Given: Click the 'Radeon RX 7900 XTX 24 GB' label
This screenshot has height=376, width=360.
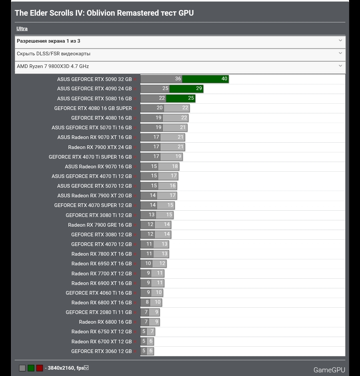Looking at the screenshot, I should point(100,147).
